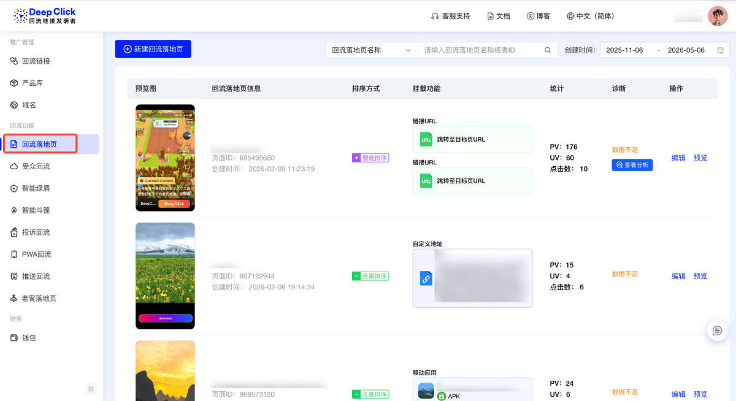Open 博客 blog link
The image size is (736, 401).
pos(539,16)
